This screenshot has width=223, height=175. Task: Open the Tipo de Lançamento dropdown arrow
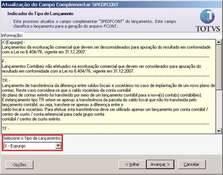tap(58, 146)
